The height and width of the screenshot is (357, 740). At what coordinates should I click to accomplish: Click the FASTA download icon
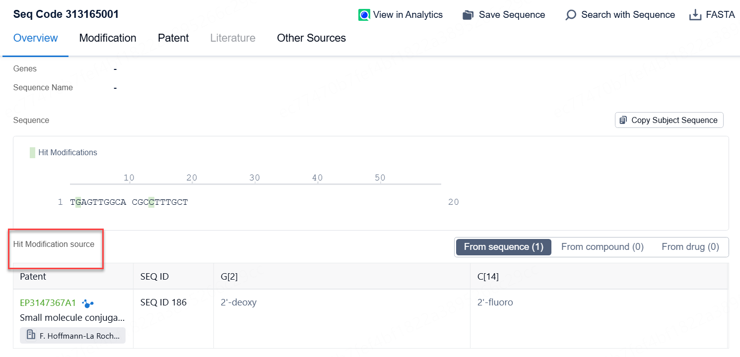pos(695,15)
